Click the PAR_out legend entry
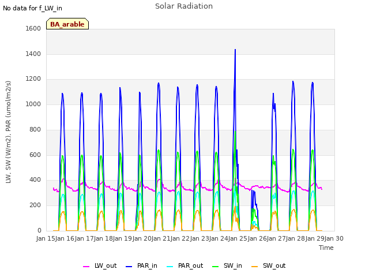 (184, 265)
